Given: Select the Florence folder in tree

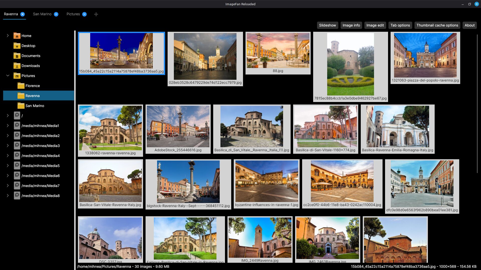Looking at the screenshot, I should click(33, 86).
